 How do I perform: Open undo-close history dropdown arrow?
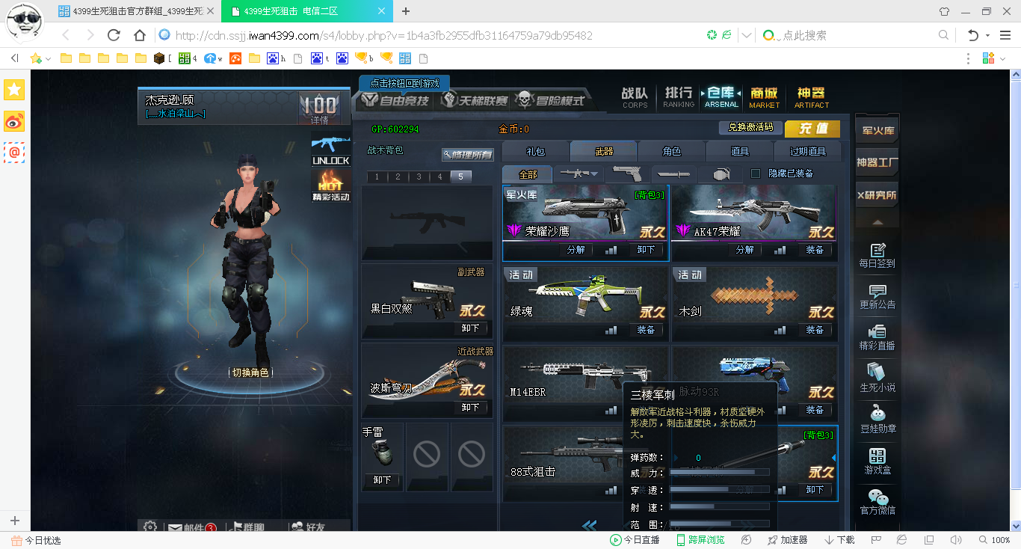pyautogui.click(x=987, y=35)
